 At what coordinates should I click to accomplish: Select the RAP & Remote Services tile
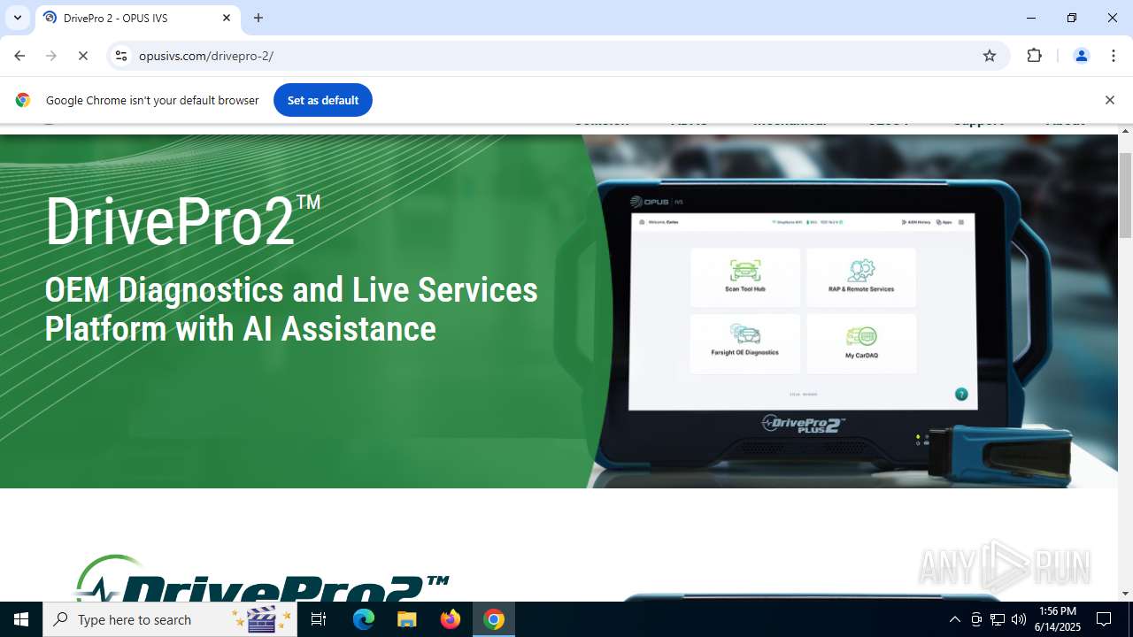[861, 278]
